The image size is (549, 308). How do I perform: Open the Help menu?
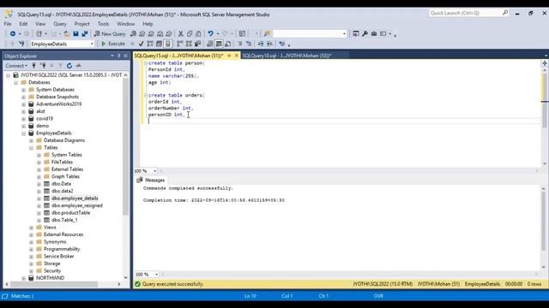(x=148, y=24)
